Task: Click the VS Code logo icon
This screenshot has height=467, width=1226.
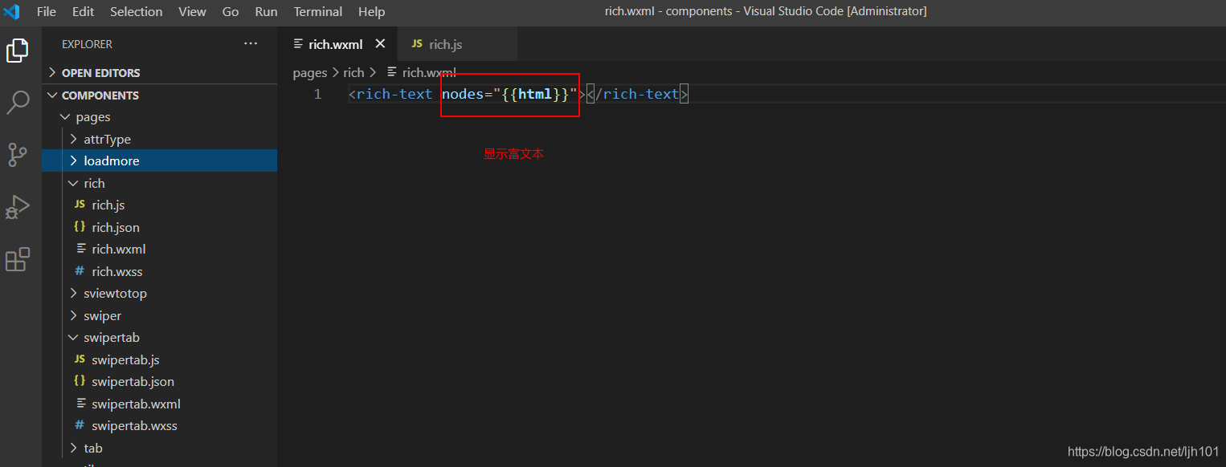Action: (x=11, y=11)
